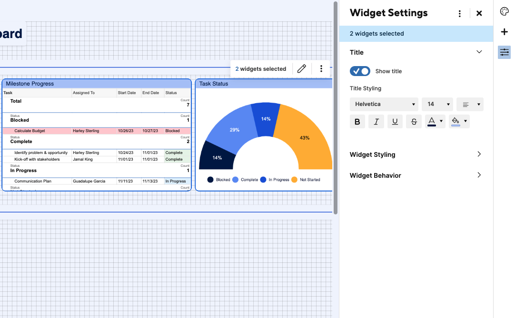Click the Task Status widget title
This screenshot has height=318, width=515.
(214, 84)
